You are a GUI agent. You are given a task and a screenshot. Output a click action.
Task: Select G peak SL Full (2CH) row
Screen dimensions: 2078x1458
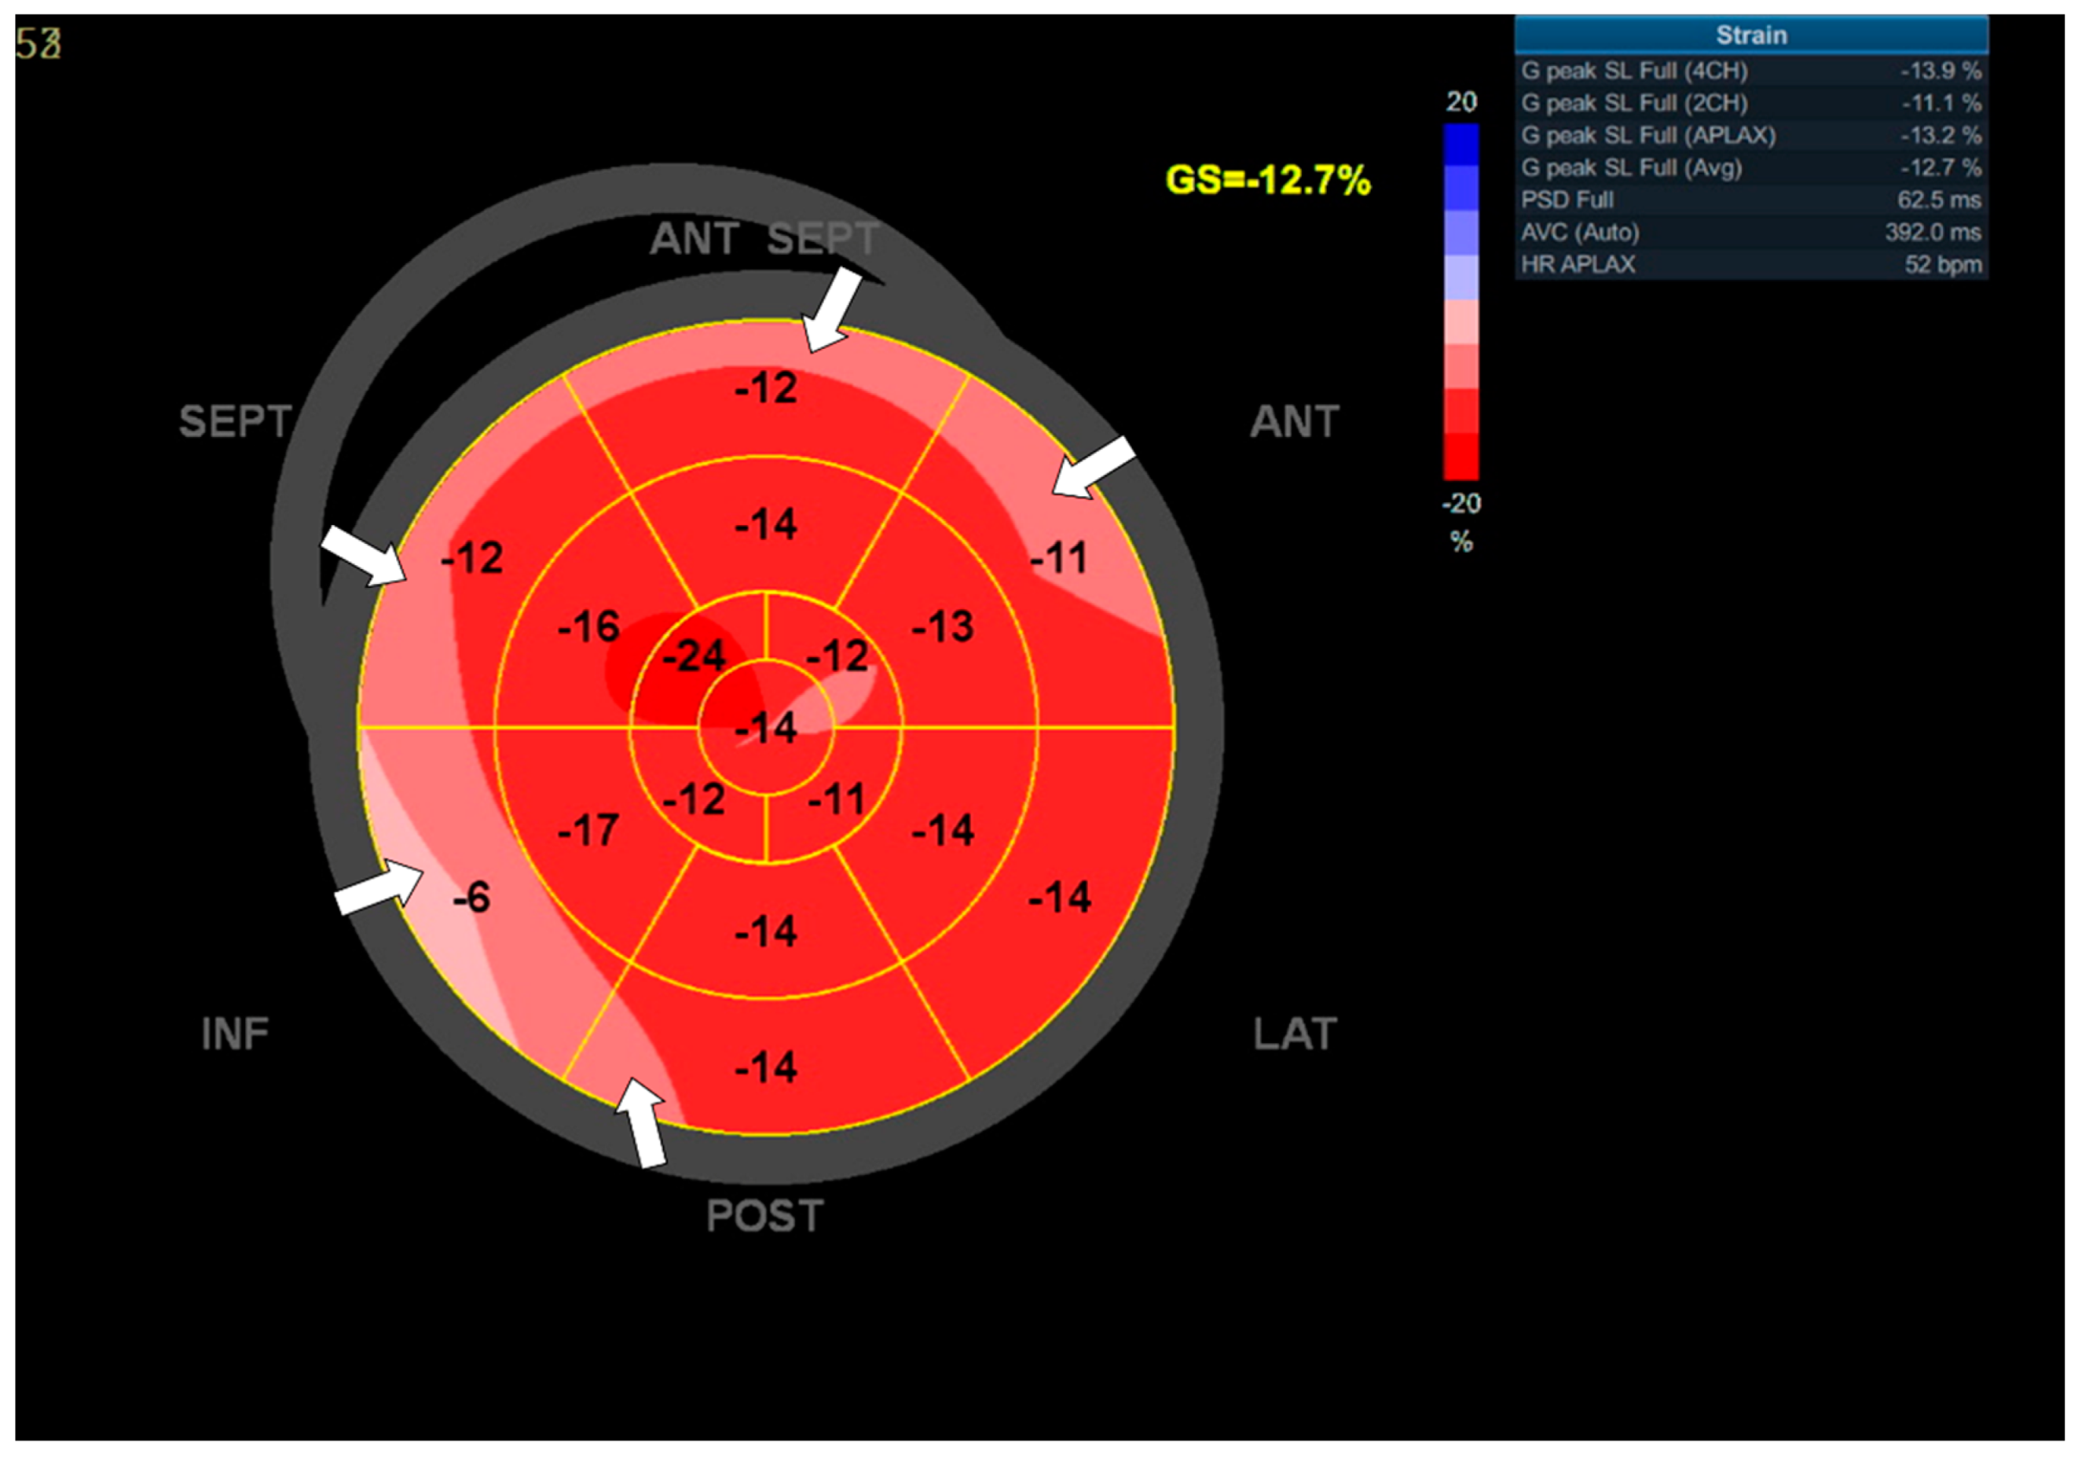[1750, 103]
